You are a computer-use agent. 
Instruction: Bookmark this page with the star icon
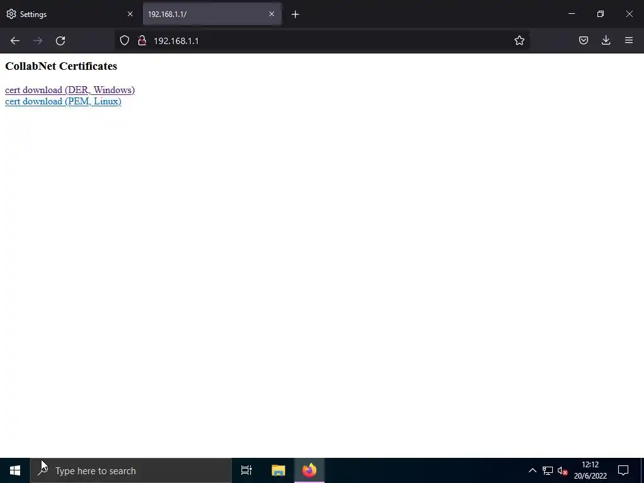click(x=519, y=40)
